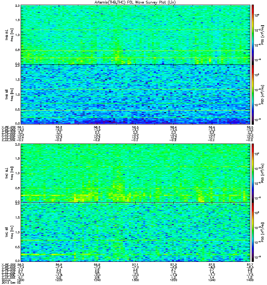This screenshot has height=285, width=267.
Task: Click the '1.5' frequency tick of the first THC panel
Action: (x=17, y=159)
